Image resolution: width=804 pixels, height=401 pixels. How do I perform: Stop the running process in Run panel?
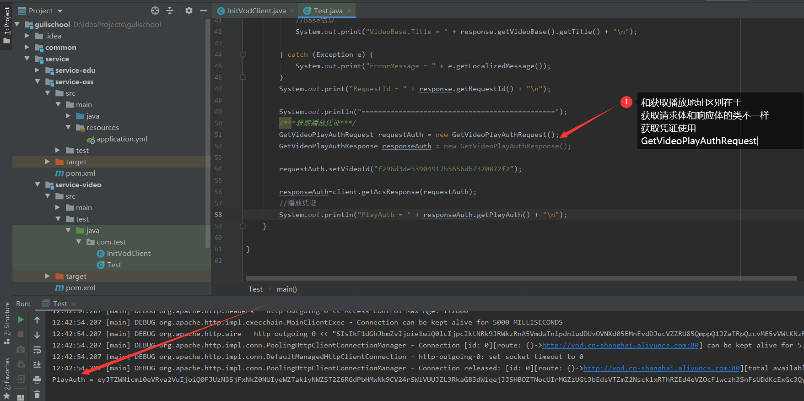click(21, 334)
